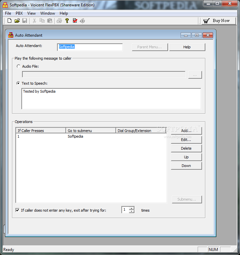
Task: Click the audio file browse (...) button
Action: (x=195, y=75)
